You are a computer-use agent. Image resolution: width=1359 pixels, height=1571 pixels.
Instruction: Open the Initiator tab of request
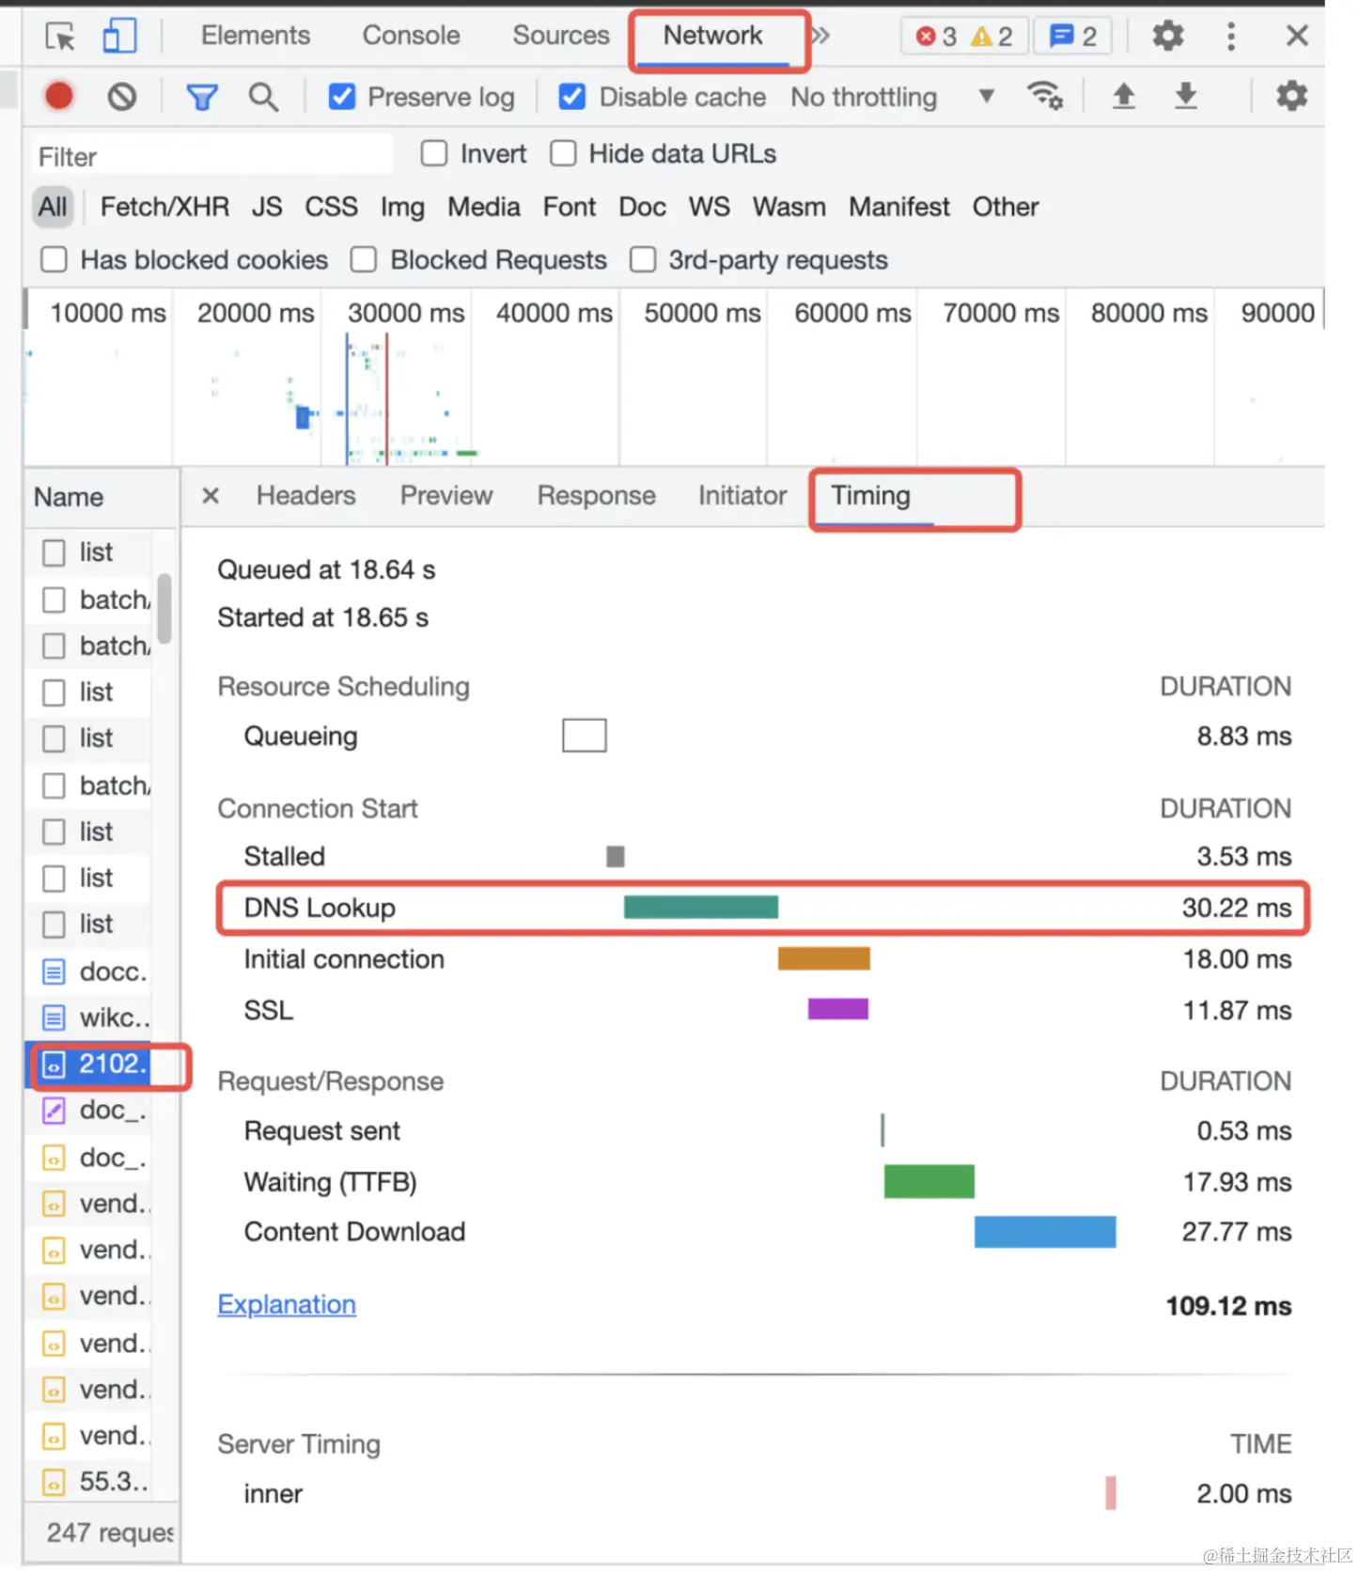(742, 495)
